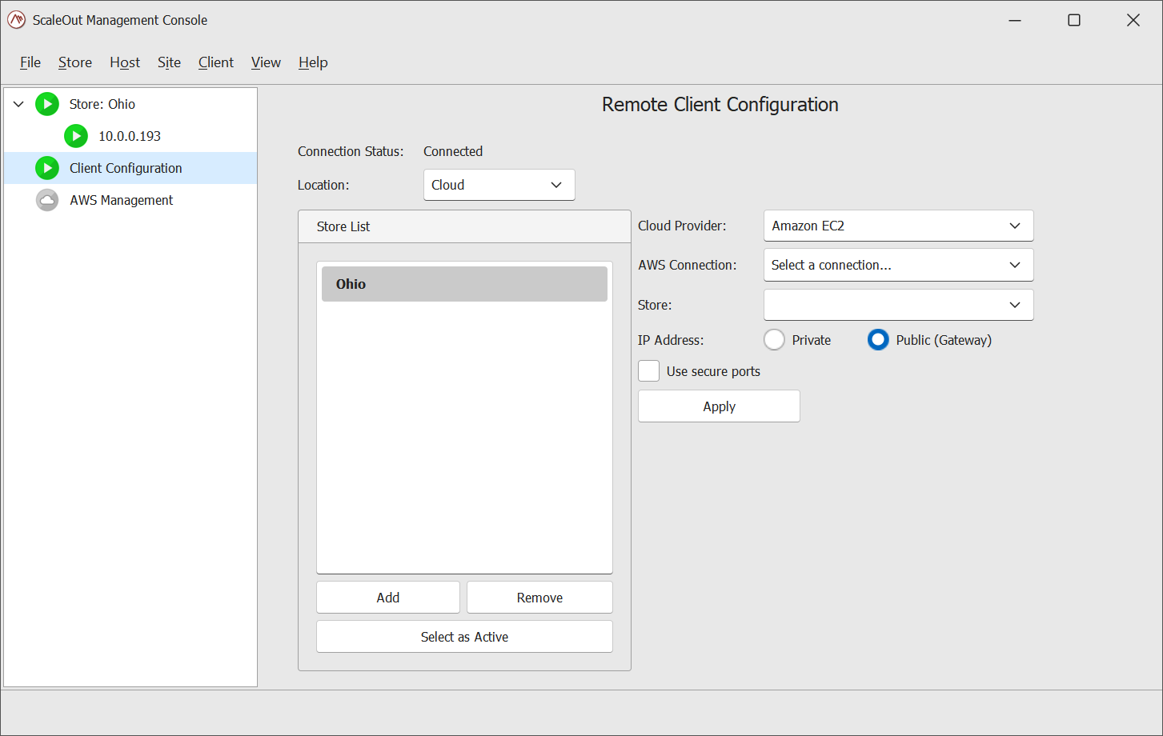The height and width of the screenshot is (736, 1163).
Task: Click the Store List header
Action: [464, 226]
